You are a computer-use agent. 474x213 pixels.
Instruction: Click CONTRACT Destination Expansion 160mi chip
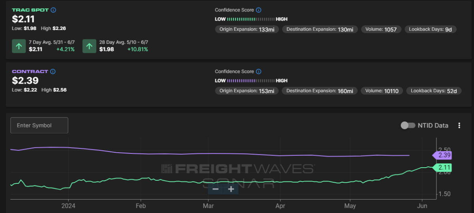[x=320, y=91]
